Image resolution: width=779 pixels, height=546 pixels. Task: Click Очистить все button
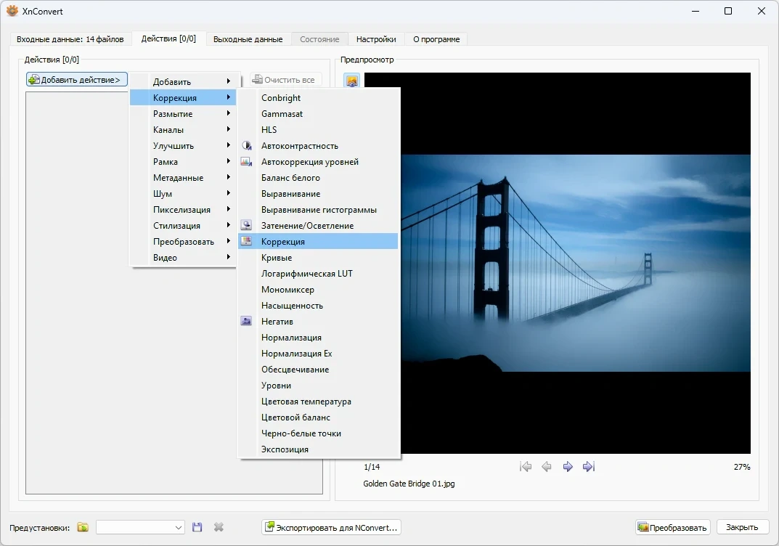285,79
